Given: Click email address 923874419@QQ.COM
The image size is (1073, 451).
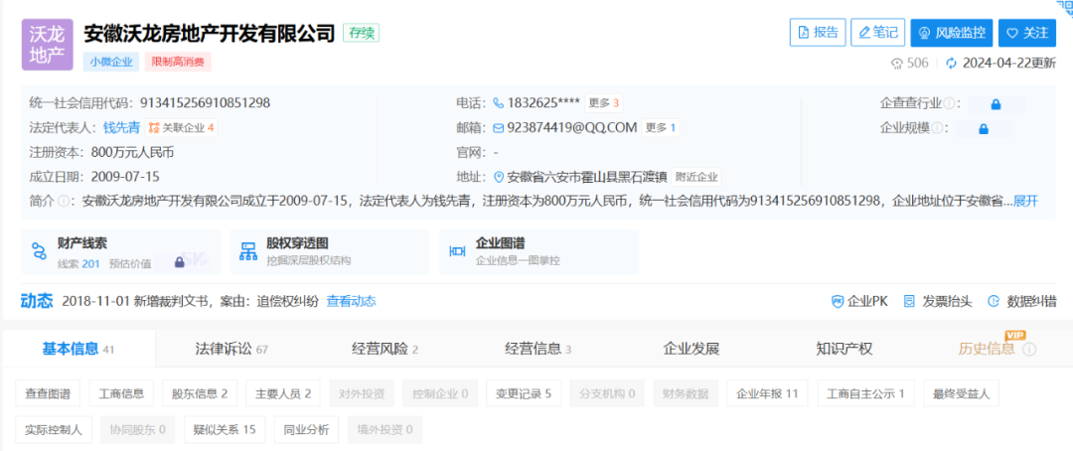Looking at the screenshot, I should tap(572, 127).
